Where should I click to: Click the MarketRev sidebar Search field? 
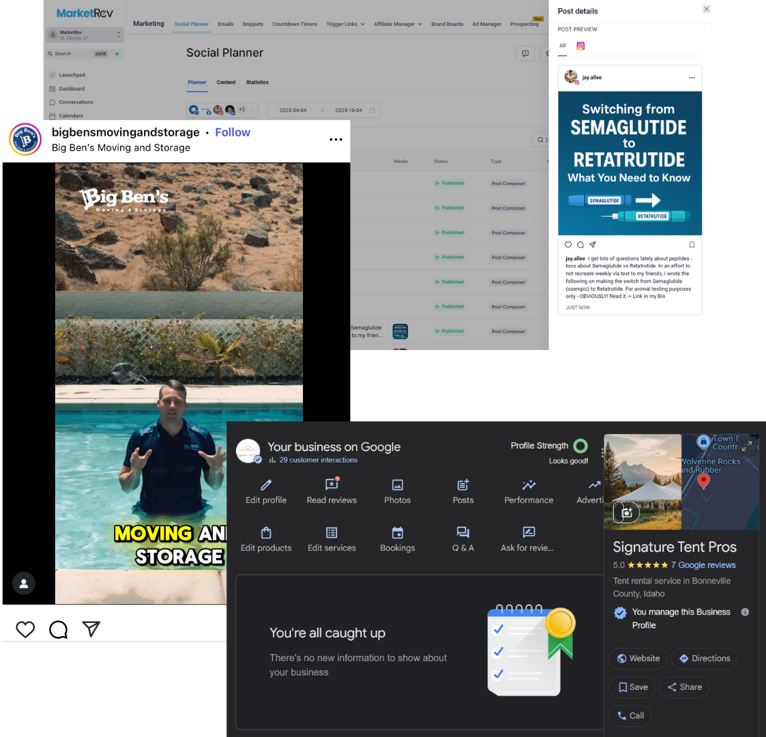85,54
